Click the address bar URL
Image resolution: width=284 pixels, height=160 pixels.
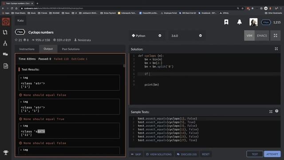click(54, 8)
